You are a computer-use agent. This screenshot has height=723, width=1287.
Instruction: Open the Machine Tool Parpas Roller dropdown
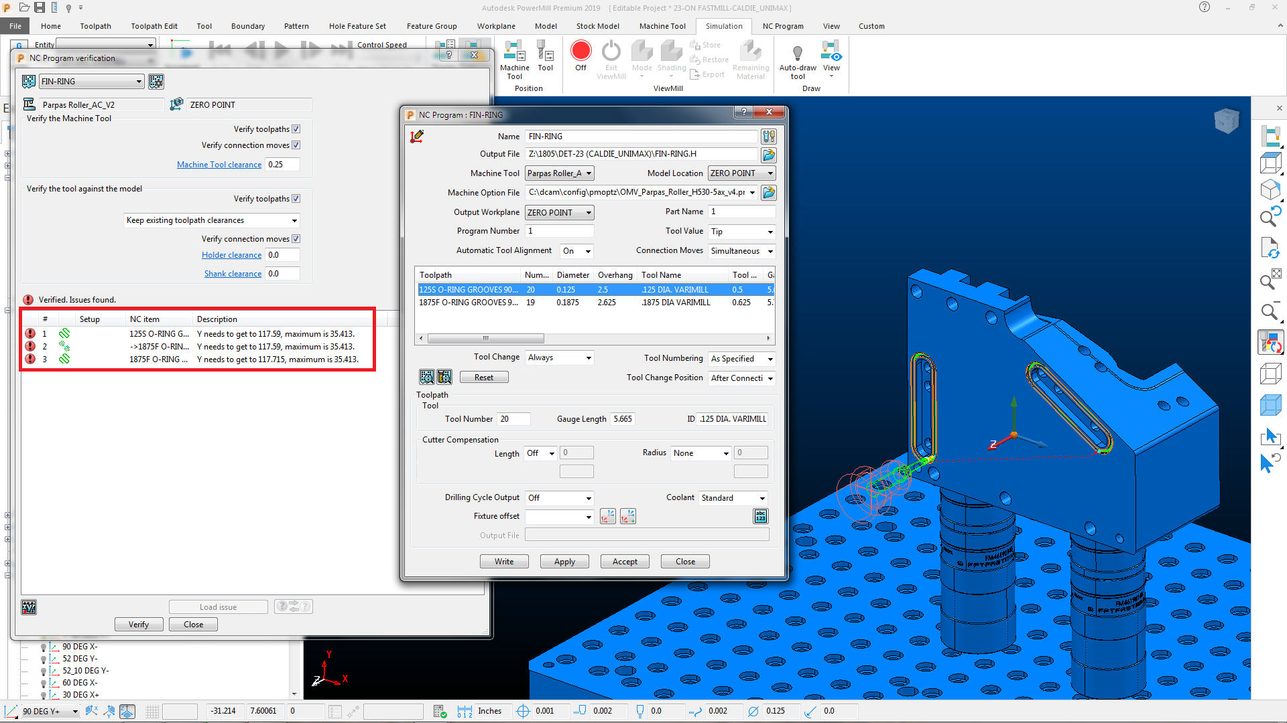[559, 173]
